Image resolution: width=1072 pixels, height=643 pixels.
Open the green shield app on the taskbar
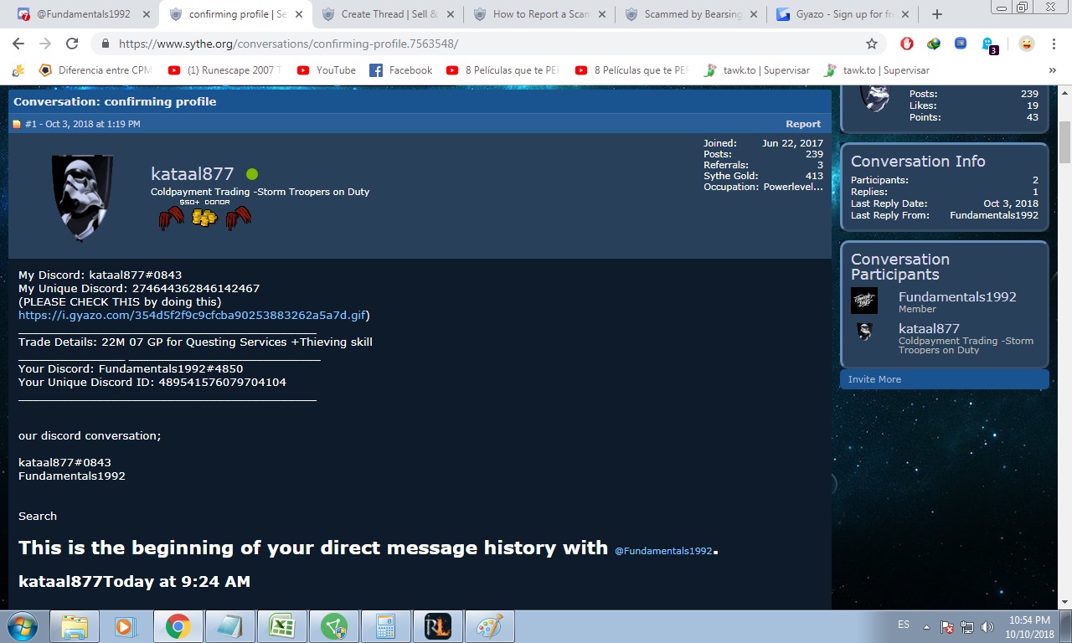[334, 626]
